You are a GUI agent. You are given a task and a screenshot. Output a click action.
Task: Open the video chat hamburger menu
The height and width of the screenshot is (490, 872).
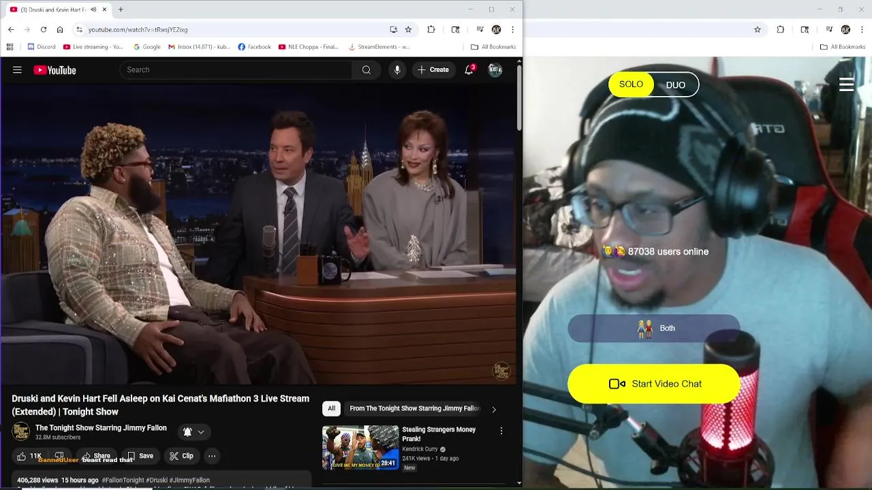coord(847,84)
